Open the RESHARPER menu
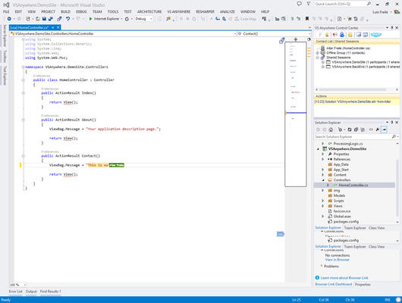Image resolution: width=402 pixels, height=303 pixels. click(x=205, y=12)
